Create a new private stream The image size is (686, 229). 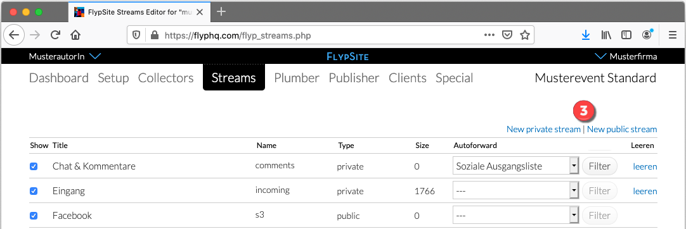[543, 129]
